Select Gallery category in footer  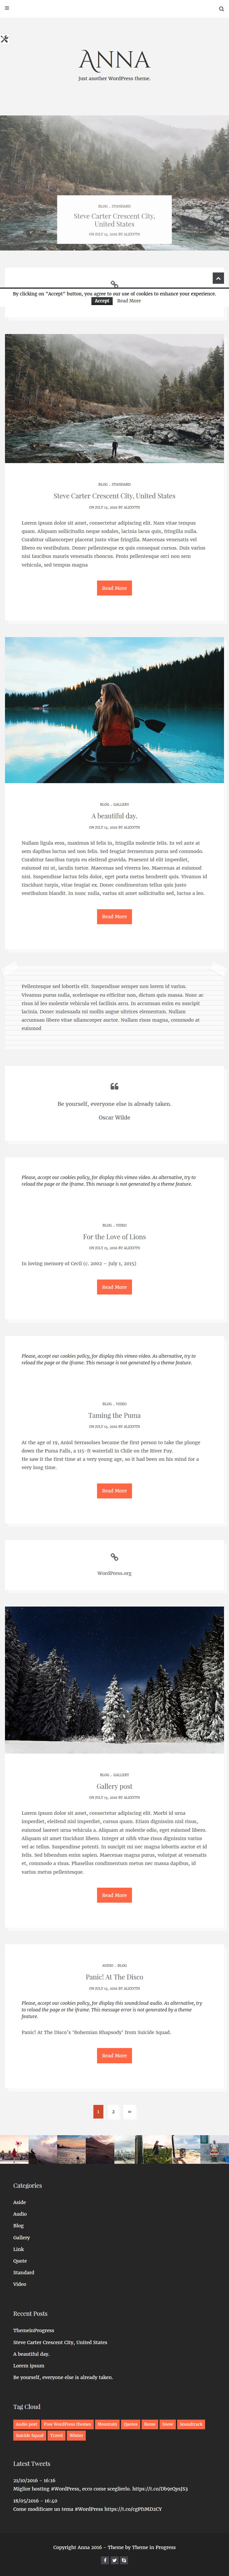(21, 2237)
